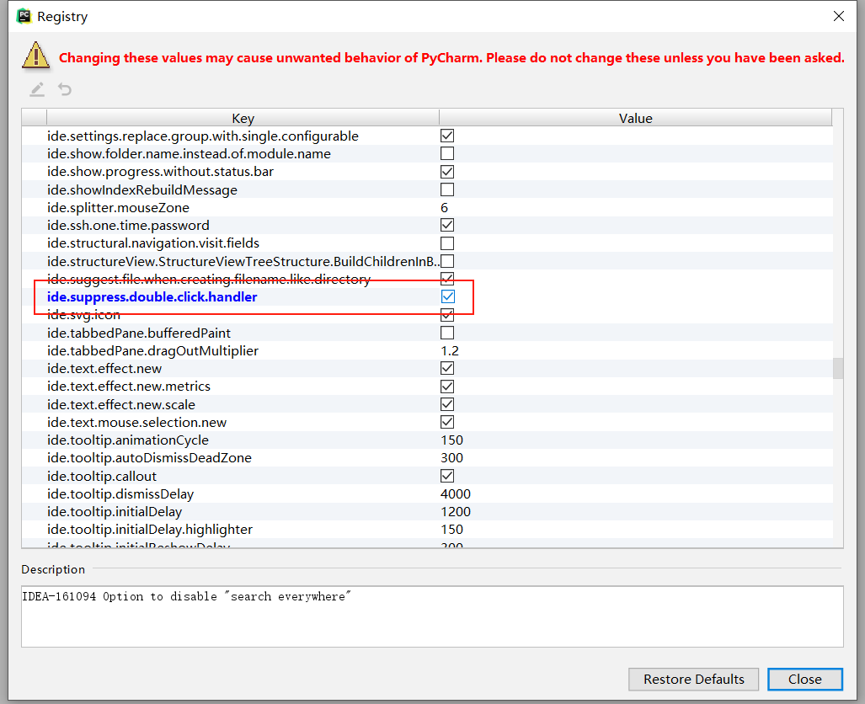
Task: Click the revert arrow icon in toolbar
Action: [65, 89]
